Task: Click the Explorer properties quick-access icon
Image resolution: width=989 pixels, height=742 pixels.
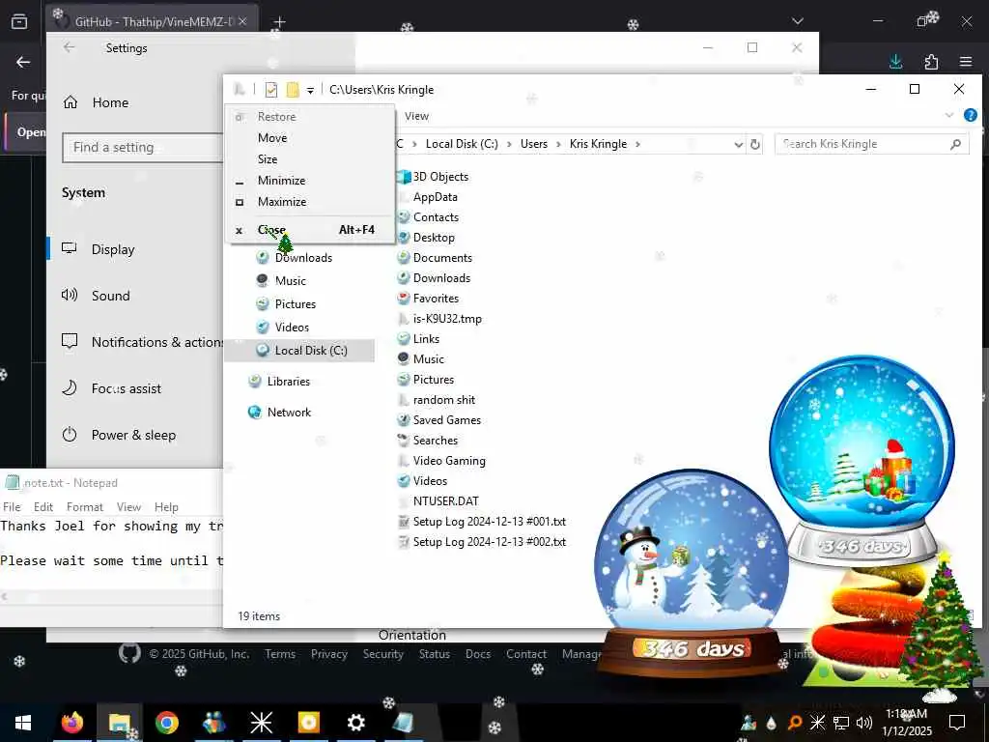Action: [x=271, y=90]
